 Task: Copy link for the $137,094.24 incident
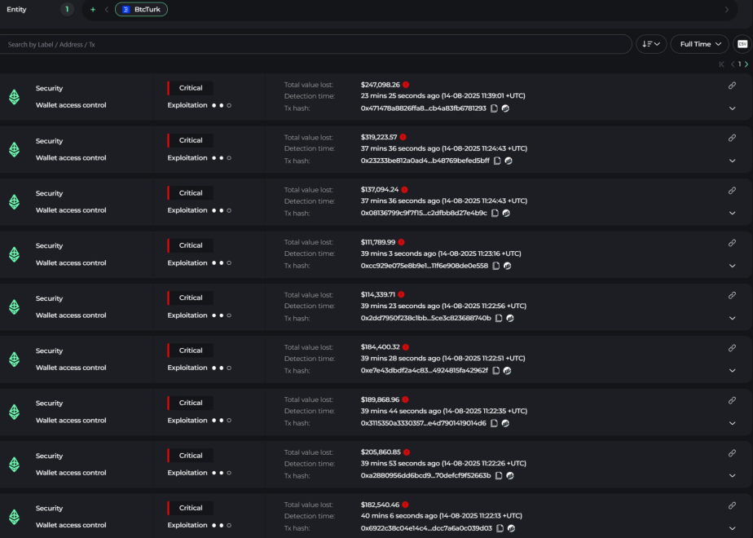point(732,190)
